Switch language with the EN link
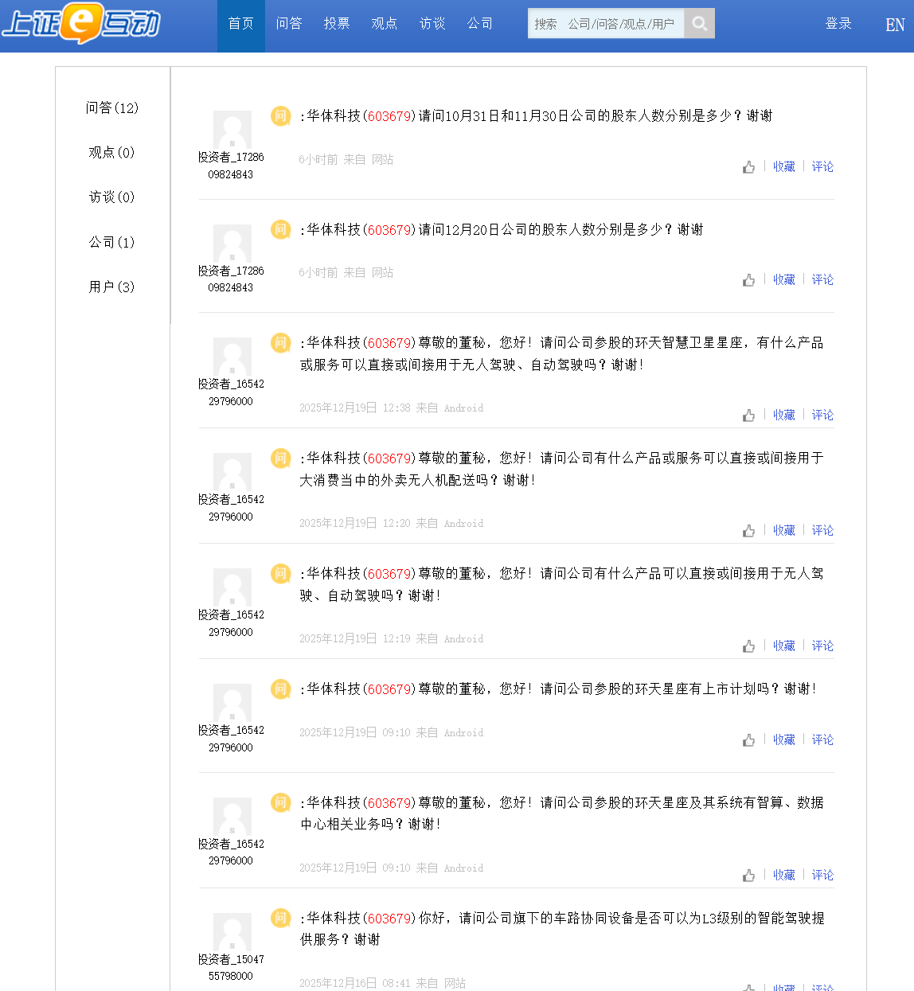Viewport: 914px width, 991px height. point(895,25)
